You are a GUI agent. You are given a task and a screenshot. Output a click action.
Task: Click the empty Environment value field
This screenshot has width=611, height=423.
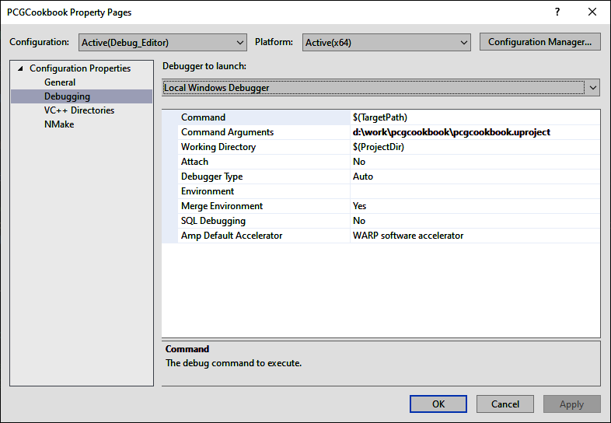pyautogui.click(x=474, y=191)
